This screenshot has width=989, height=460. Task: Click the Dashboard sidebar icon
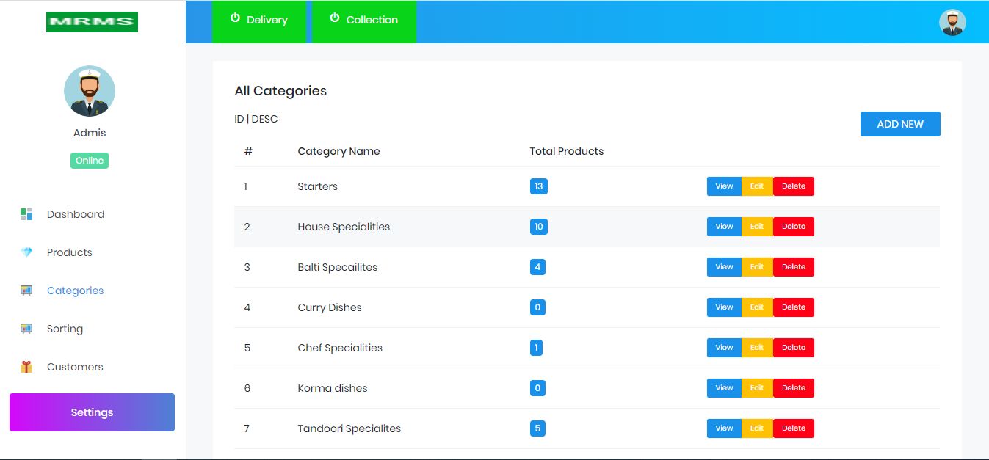(26, 214)
